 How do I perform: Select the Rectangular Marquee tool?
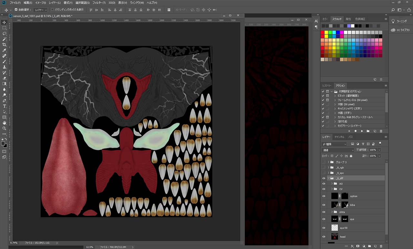pos(4,28)
